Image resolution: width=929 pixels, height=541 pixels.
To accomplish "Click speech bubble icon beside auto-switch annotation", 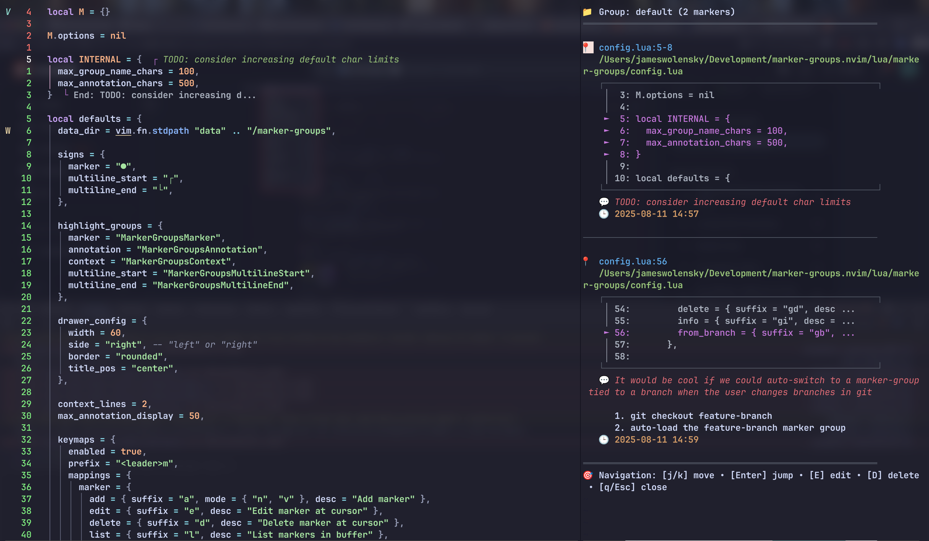I will [604, 380].
